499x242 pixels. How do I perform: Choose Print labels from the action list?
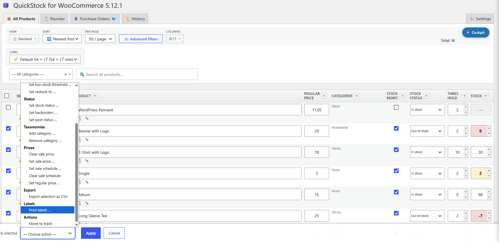pyautogui.click(x=47, y=210)
